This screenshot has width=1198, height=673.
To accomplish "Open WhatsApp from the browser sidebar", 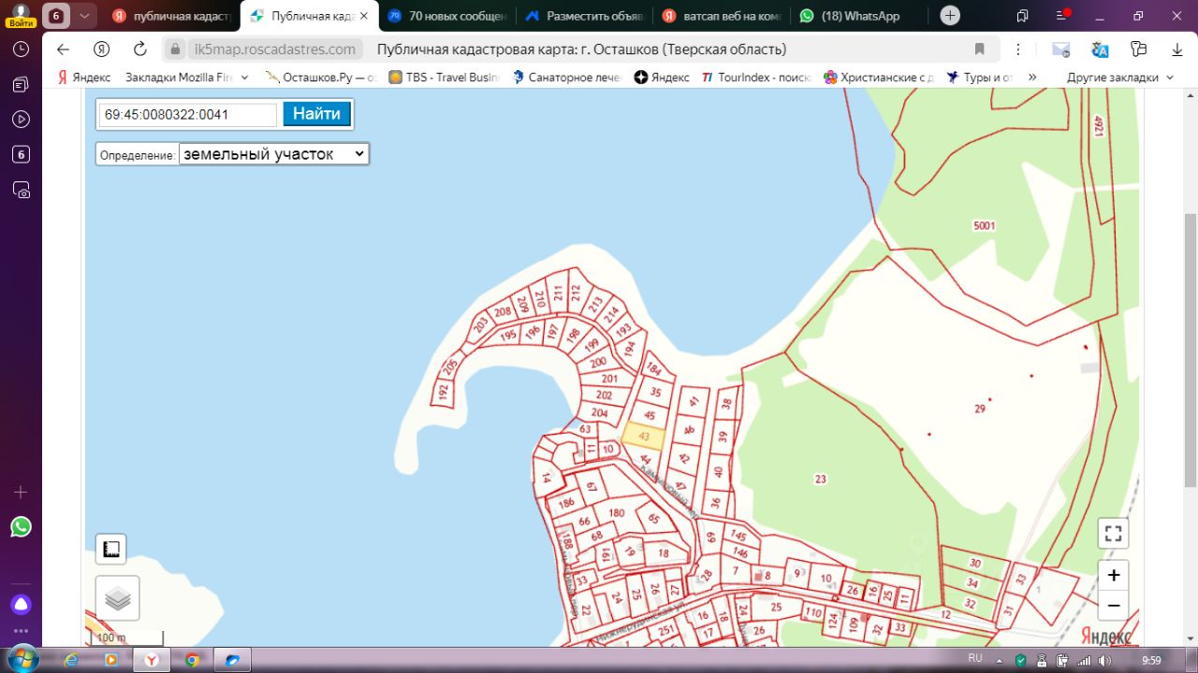I will point(21,527).
